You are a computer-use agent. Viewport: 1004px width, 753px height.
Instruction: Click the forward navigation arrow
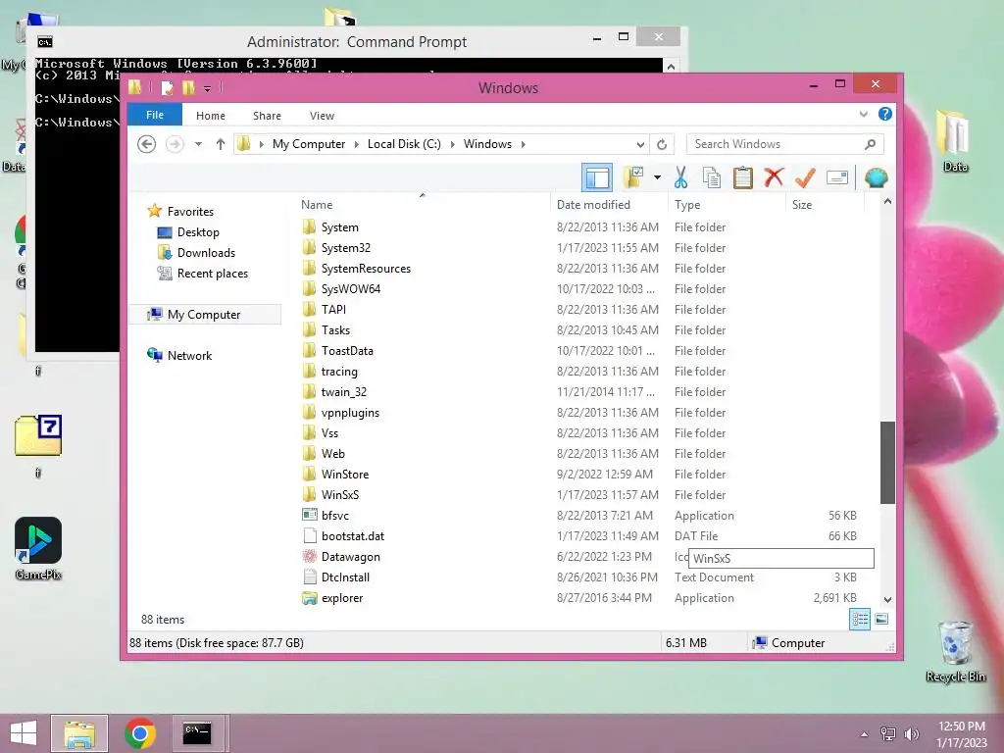[x=175, y=144]
